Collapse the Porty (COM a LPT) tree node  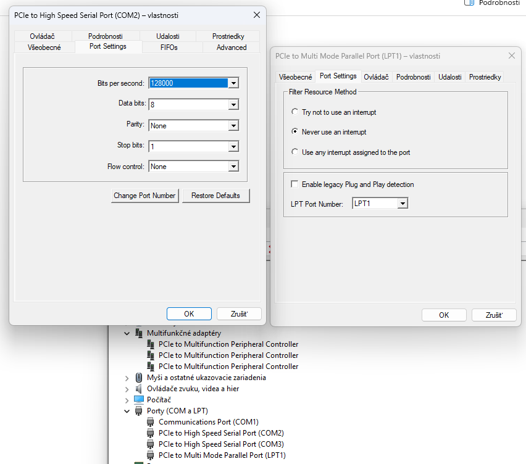click(127, 411)
